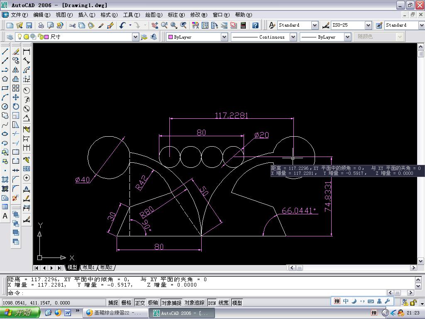425x319 pixels.
Task: Click the ByLayer magenta color swatch
Action: point(171,37)
